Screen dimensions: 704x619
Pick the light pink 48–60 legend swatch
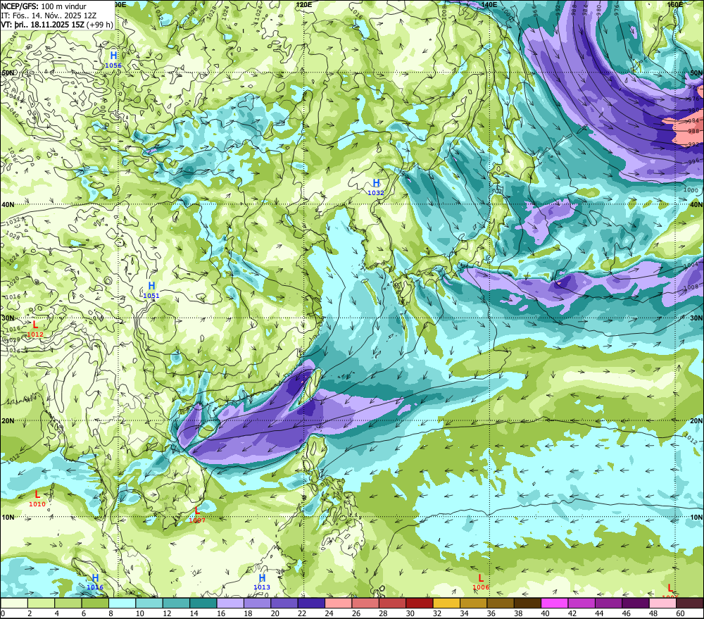(x=662, y=604)
